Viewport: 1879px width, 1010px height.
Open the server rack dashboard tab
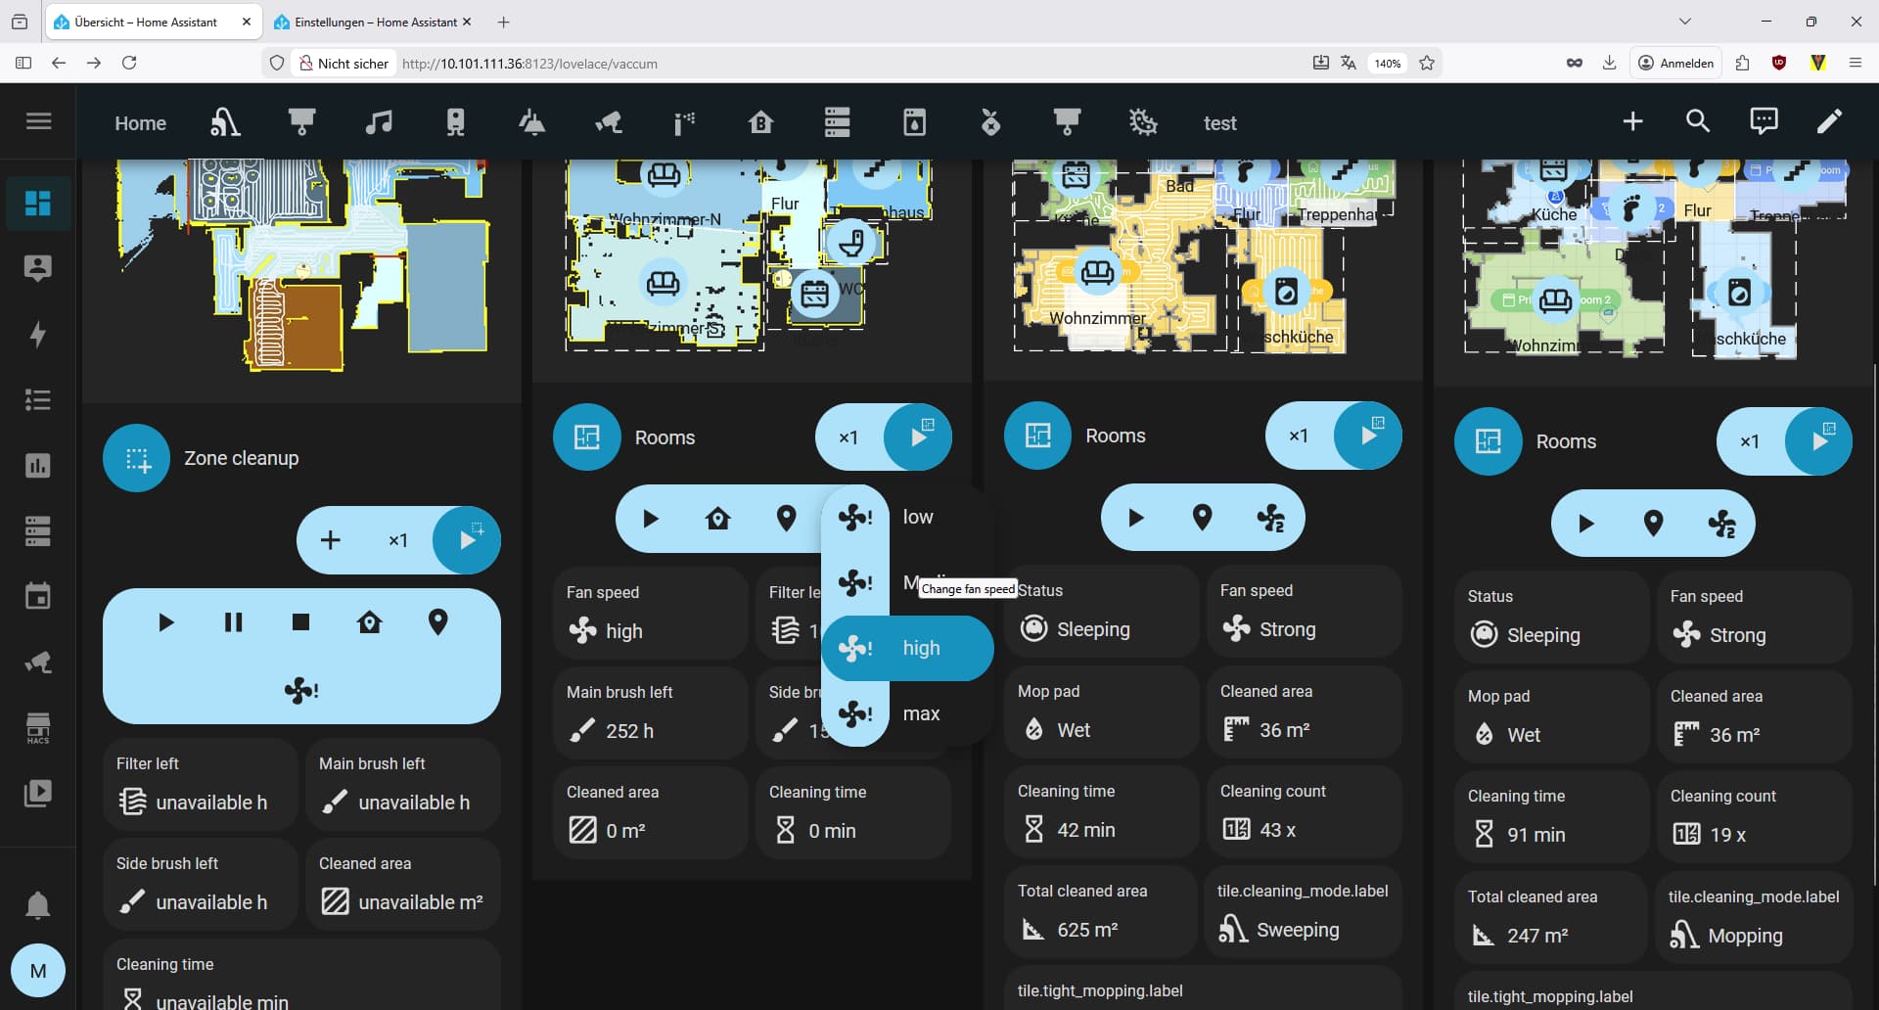coord(837,122)
